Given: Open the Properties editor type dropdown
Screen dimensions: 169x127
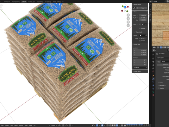Looking at the screenshot, I should [154, 50].
